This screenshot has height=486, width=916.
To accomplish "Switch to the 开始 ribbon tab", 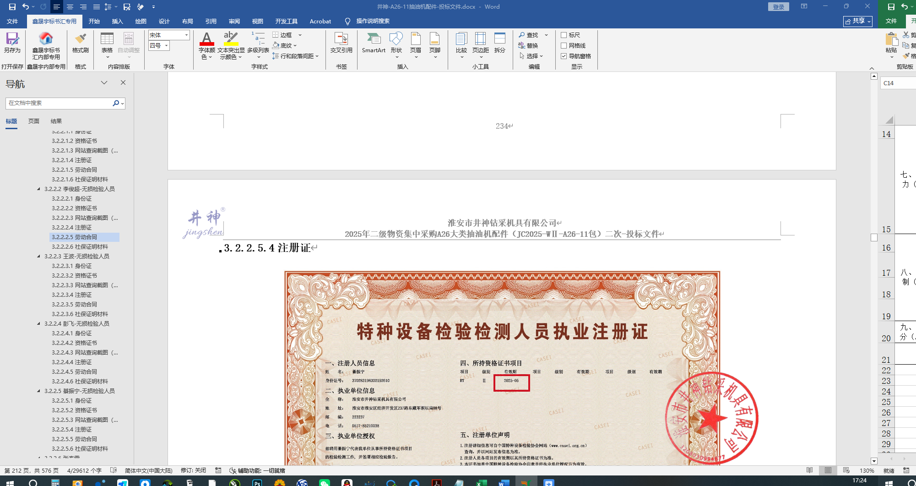I will [x=94, y=21].
